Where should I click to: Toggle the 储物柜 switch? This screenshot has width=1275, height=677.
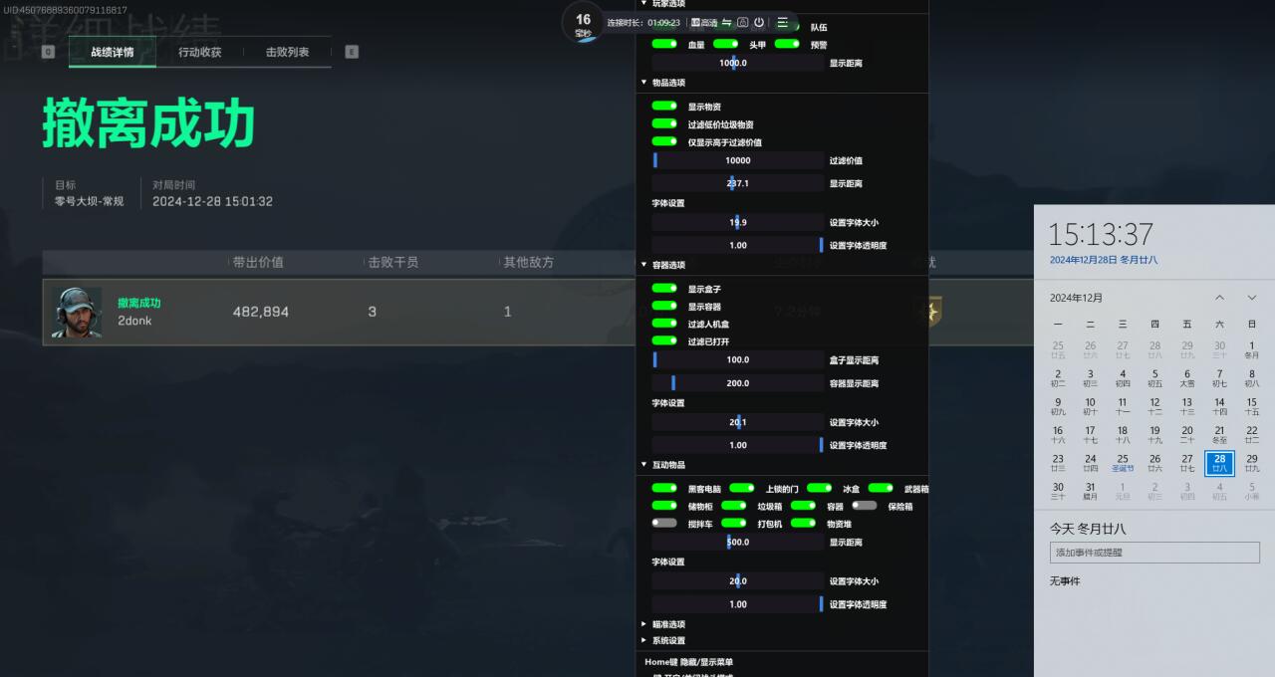click(664, 506)
